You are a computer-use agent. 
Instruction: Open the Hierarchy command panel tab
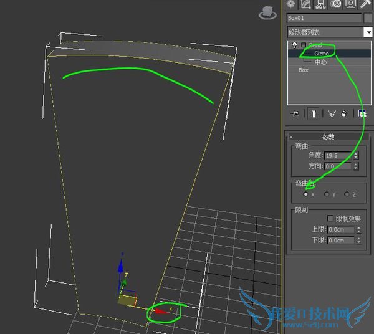tap(321, 4)
